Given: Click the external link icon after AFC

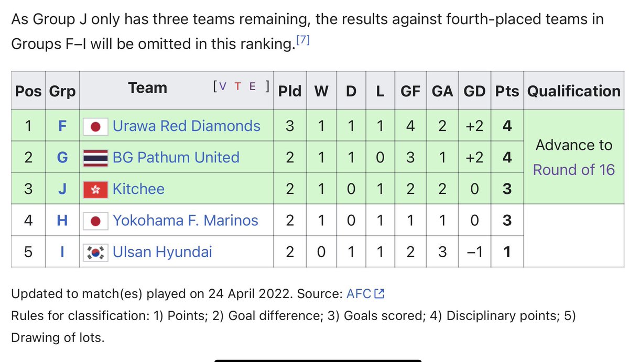Looking at the screenshot, I should click(380, 294).
